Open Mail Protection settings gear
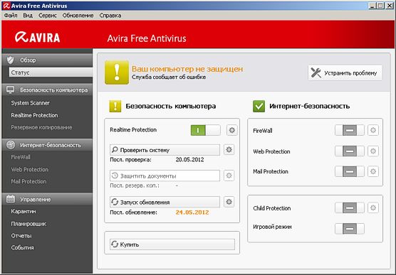This screenshot has width=396, height=275. (x=373, y=171)
